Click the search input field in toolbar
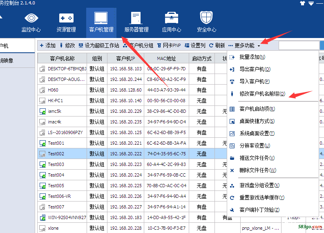Screen dimensions: 324x233 299,45
